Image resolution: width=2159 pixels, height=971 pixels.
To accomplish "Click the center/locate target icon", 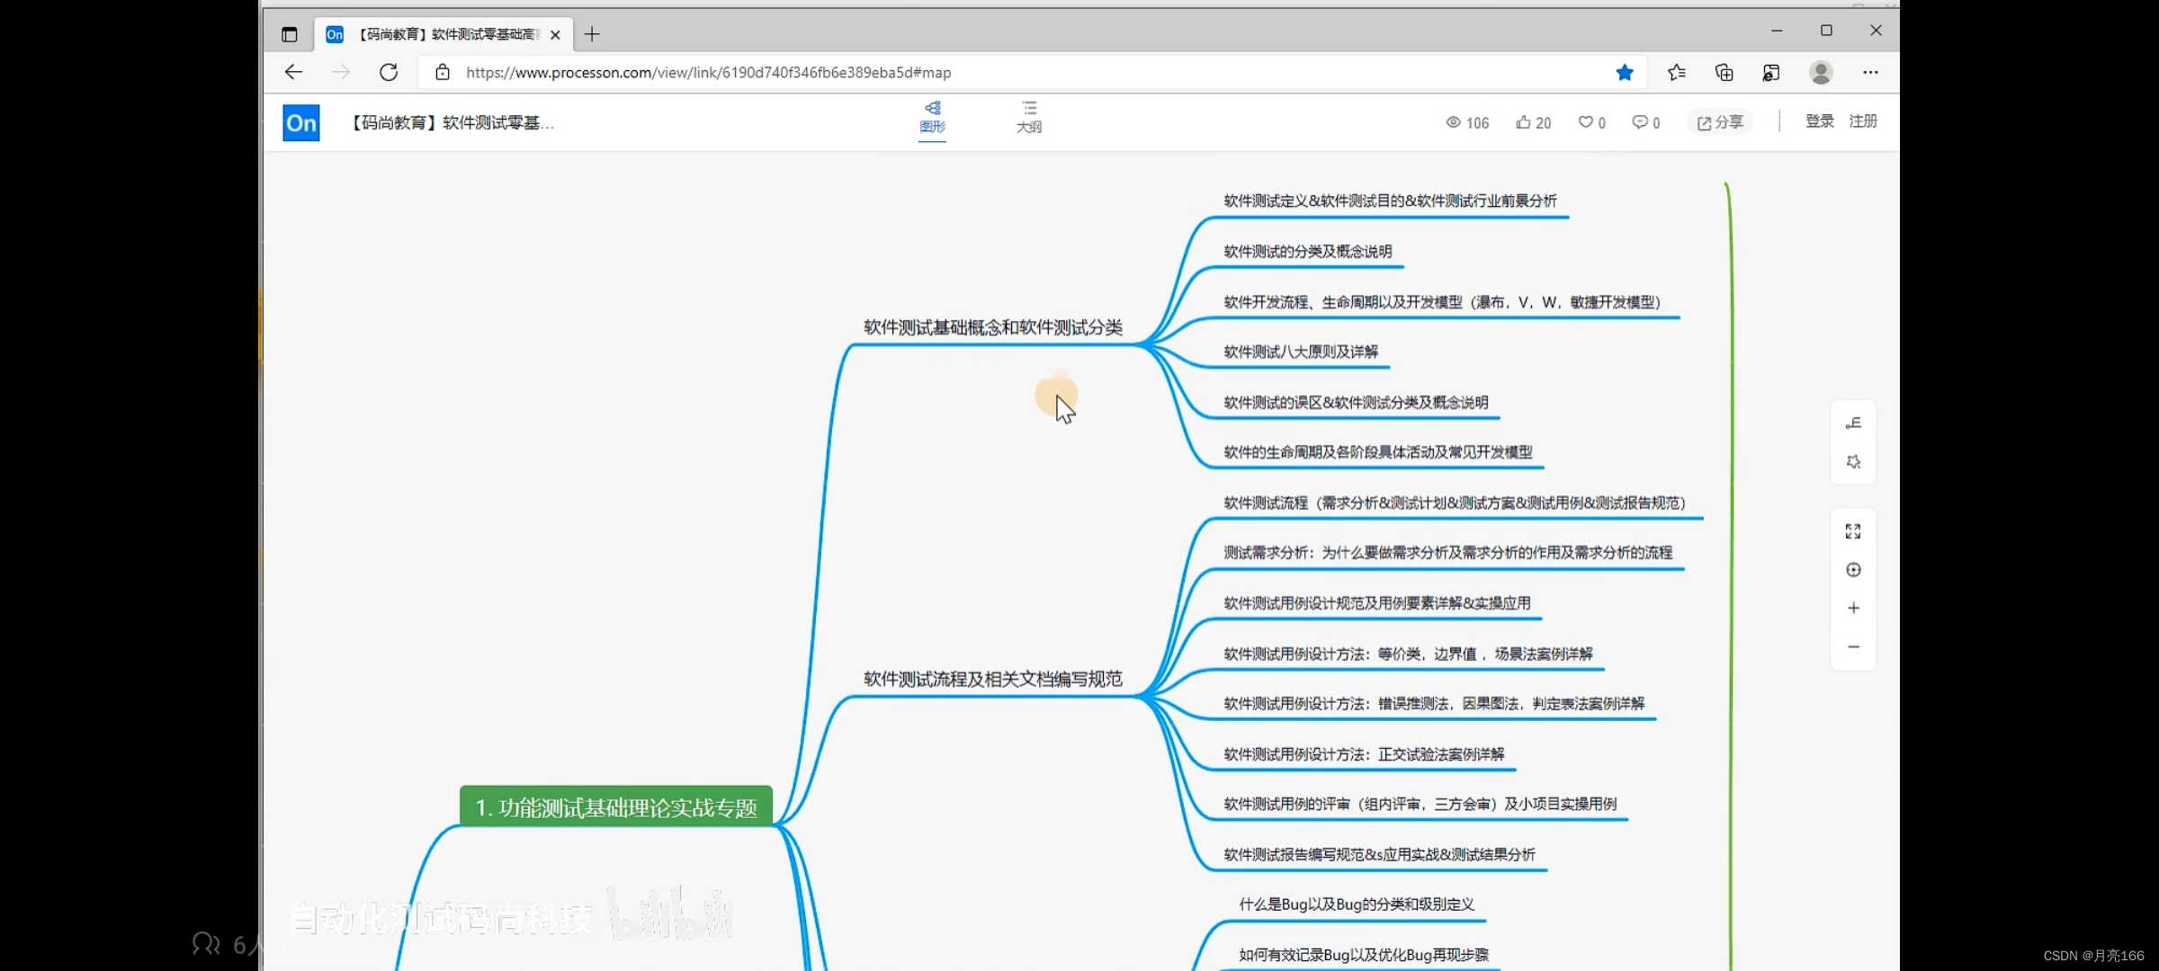I will click(x=1853, y=570).
